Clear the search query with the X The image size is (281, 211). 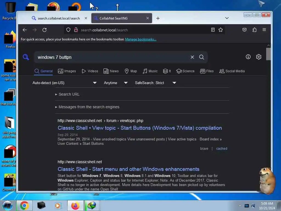point(192,57)
